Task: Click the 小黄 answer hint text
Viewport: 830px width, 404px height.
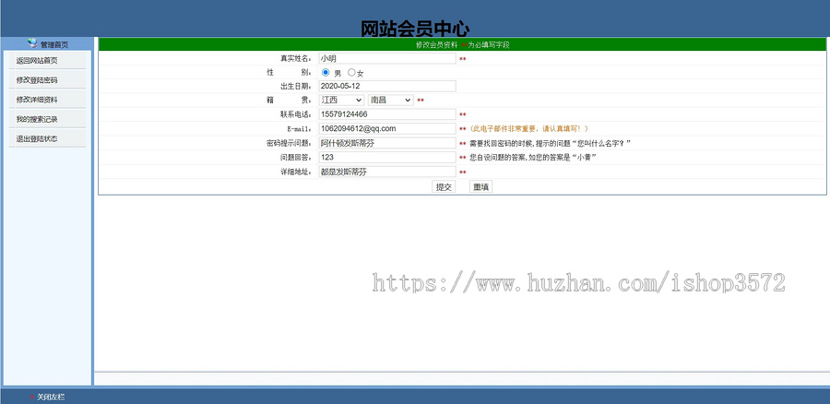Action: 533,158
